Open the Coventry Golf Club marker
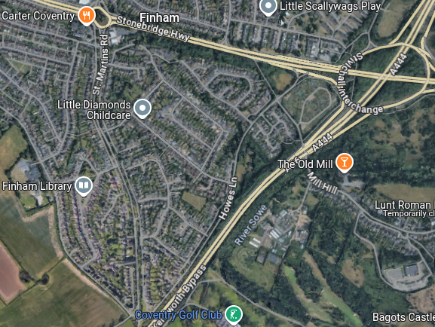This screenshot has height=327, width=435. (234, 315)
